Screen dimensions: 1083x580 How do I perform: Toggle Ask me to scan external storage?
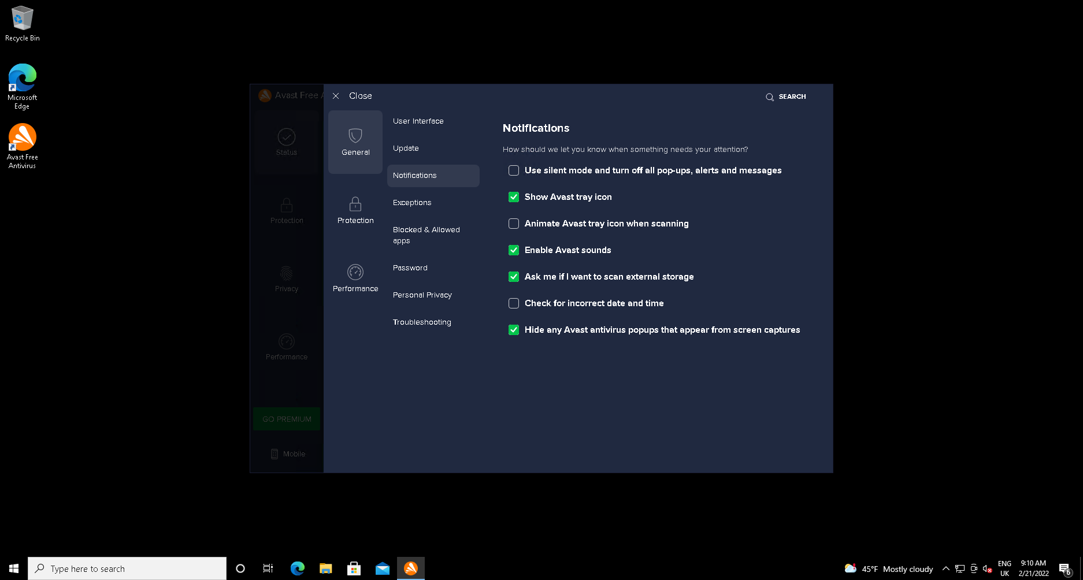514,277
